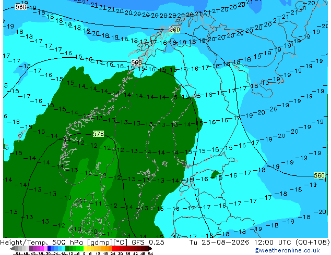Click the 560 contour label in top-left corner
This screenshot has width=331, height=255.
click(21, 7)
